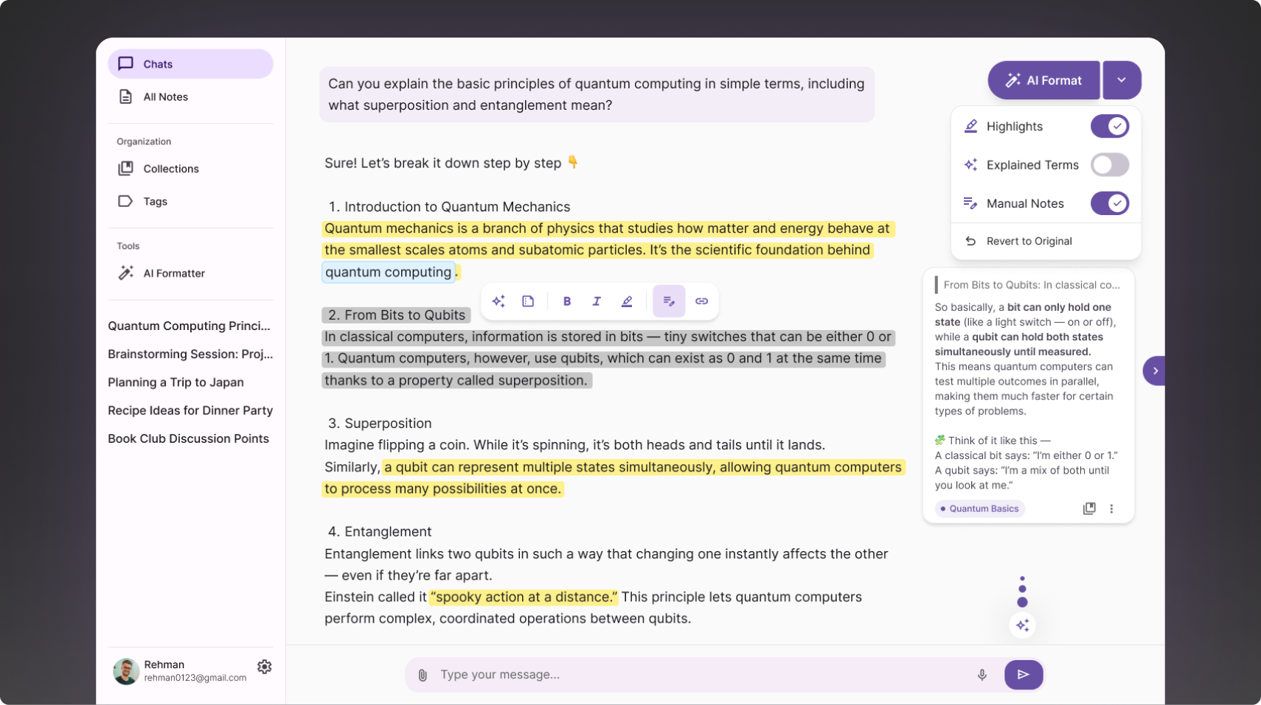Open All Notes in sidebar
1261x705 pixels.
(190, 97)
